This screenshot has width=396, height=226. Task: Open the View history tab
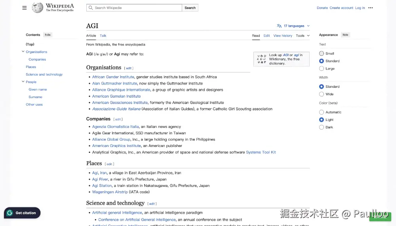click(x=283, y=36)
